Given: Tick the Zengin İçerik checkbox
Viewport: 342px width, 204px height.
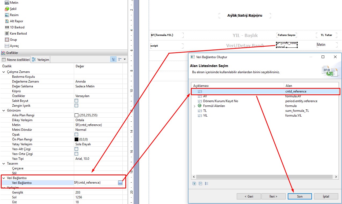Looking at the screenshot, I should click(x=77, y=106).
